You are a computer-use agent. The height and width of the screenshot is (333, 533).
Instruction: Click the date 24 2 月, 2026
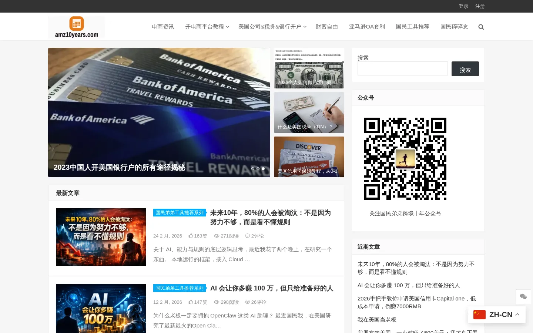[x=168, y=236]
